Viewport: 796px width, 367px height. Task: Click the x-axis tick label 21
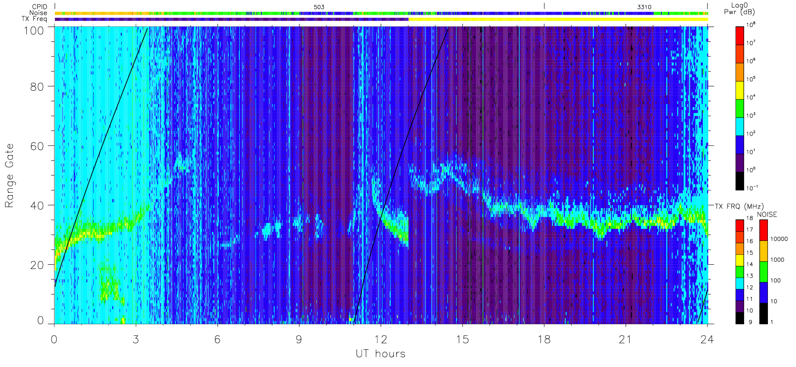(625, 339)
